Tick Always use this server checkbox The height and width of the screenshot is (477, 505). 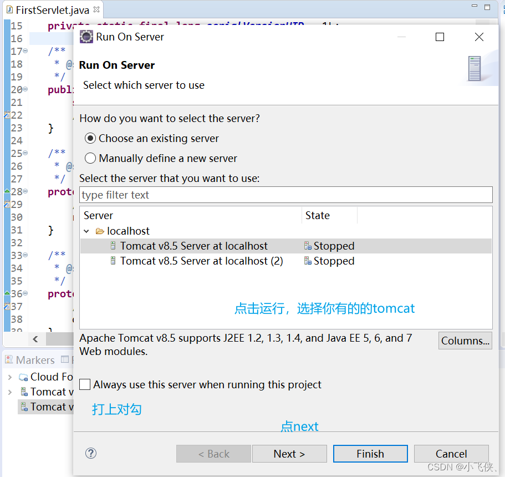[85, 384]
